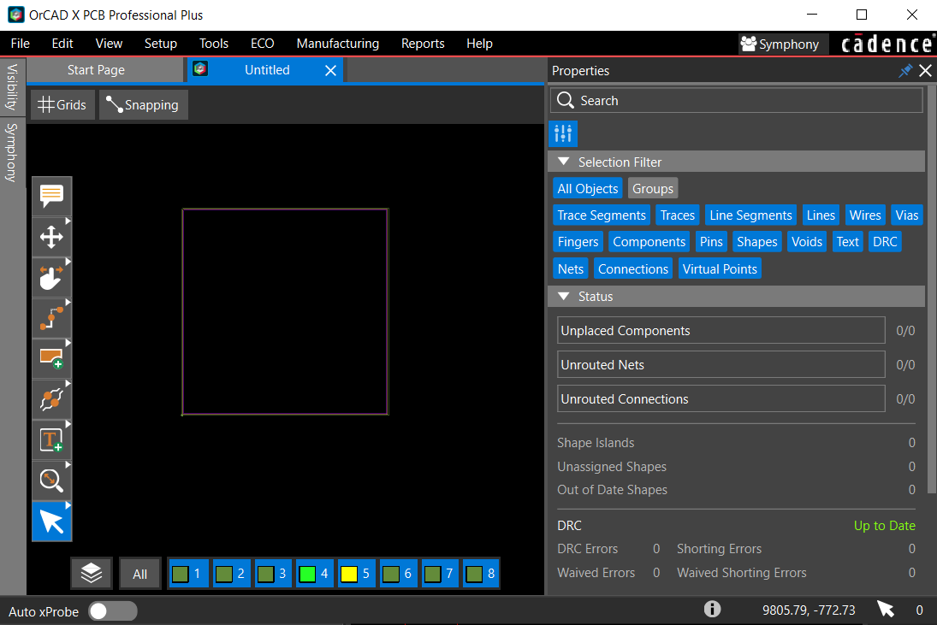This screenshot has height=625, width=937.
Task: Click the OrCAD app icon in title bar
Action: 16,15
